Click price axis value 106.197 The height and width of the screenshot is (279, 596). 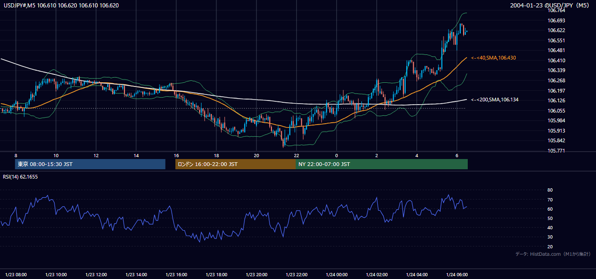click(x=556, y=91)
